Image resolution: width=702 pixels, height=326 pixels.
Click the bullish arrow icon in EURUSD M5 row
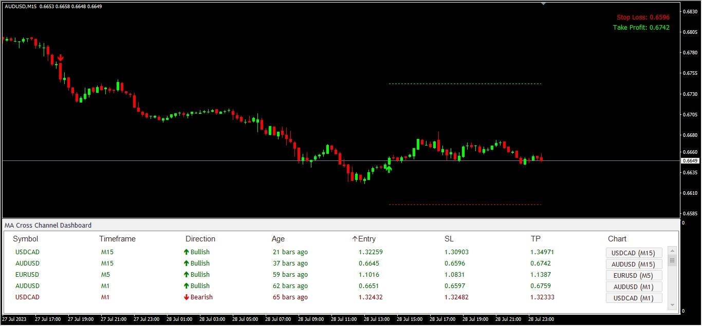(x=187, y=274)
